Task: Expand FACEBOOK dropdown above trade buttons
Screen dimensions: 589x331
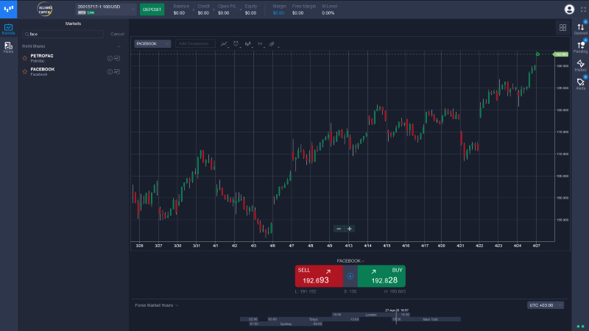Action: (350, 261)
